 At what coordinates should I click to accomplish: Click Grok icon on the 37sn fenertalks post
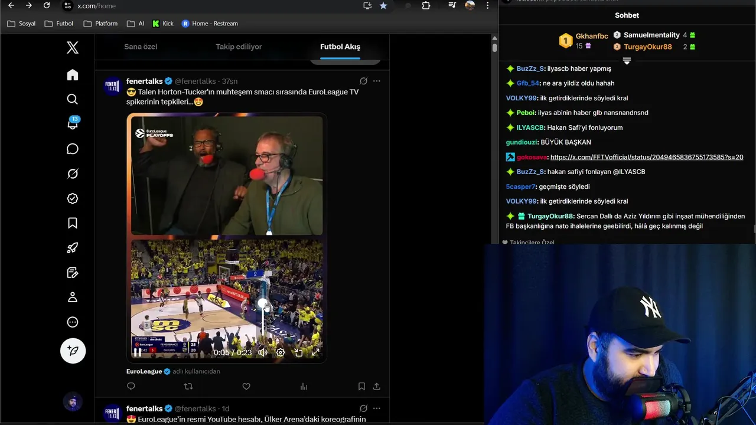coord(364,81)
